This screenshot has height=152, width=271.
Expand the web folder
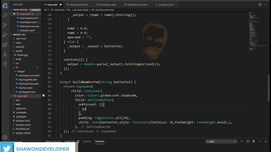[x=18, y=104]
